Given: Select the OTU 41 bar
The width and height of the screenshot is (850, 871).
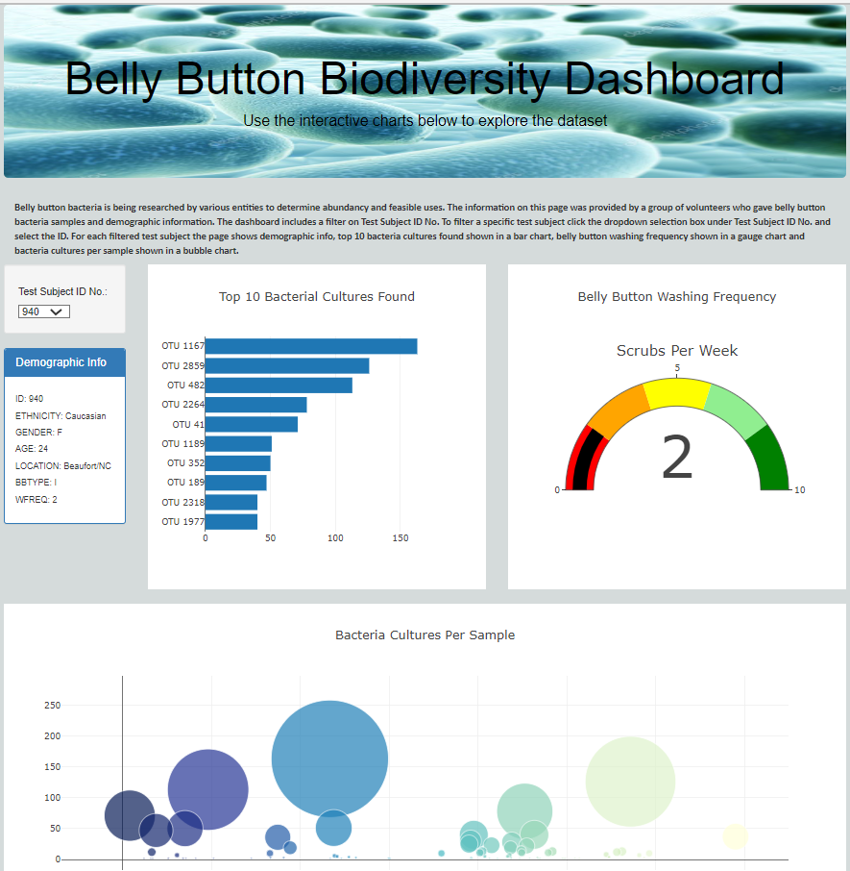Looking at the screenshot, I should pos(252,424).
